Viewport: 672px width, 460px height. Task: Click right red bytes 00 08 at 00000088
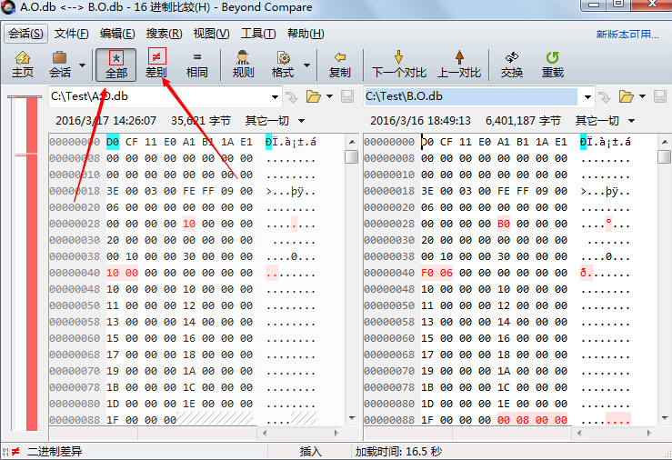click(x=513, y=420)
